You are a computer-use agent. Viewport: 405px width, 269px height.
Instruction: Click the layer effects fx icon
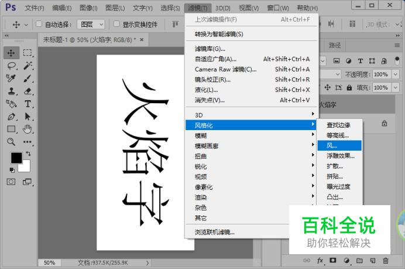(320, 260)
